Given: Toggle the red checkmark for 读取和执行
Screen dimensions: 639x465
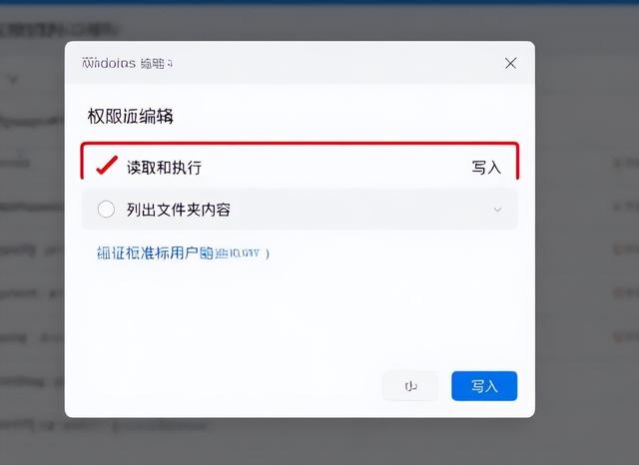Looking at the screenshot, I should pos(107,166).
